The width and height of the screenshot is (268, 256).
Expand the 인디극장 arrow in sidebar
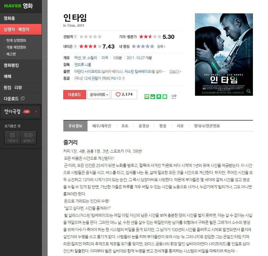[36, 112]
